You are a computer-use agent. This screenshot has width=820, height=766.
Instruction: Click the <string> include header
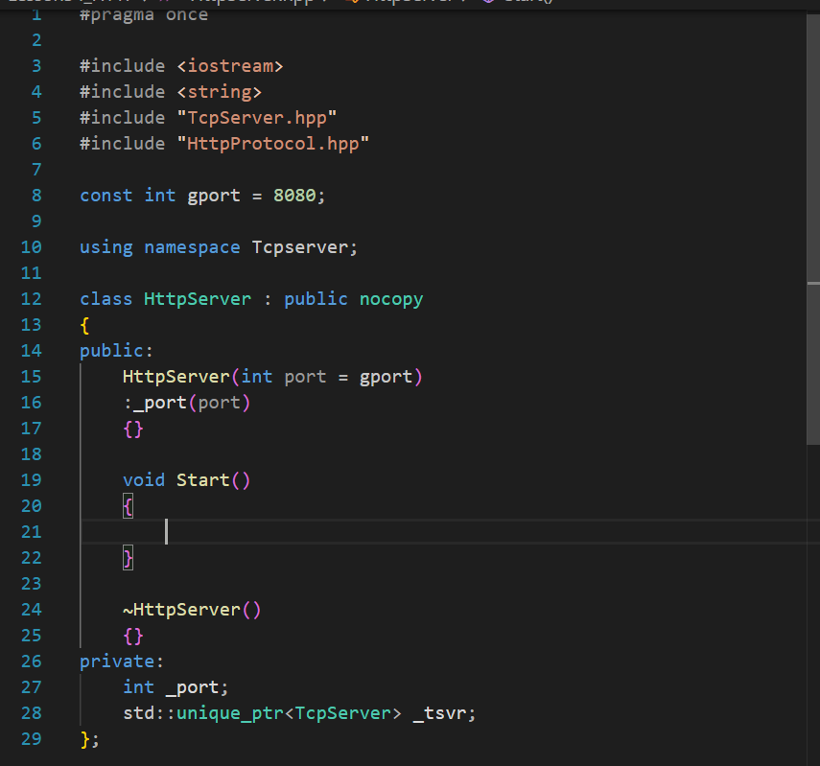pos(220,92)
